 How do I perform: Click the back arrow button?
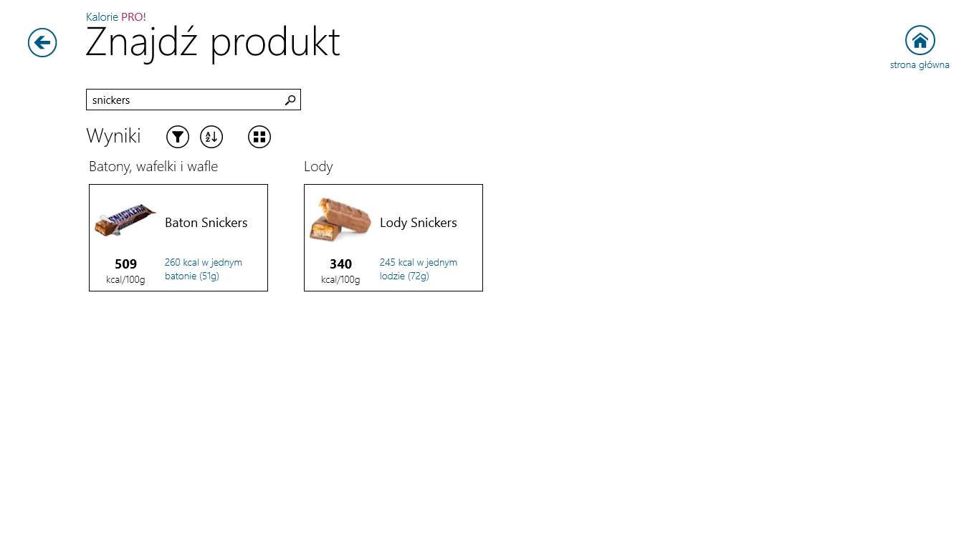(x=42, y=43)
